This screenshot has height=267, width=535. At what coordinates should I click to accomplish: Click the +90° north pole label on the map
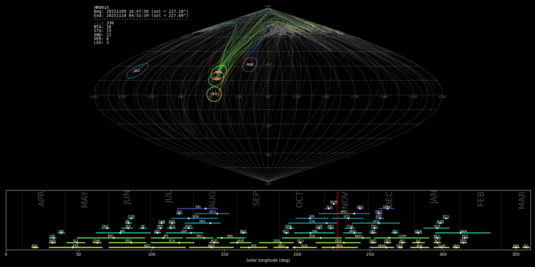tap(268, 6)
